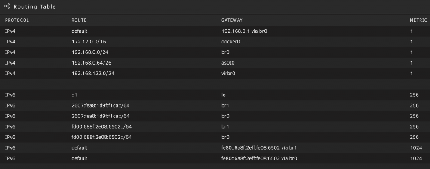
Task: Click the IPv4 default route row
Action: click(215, 31)
